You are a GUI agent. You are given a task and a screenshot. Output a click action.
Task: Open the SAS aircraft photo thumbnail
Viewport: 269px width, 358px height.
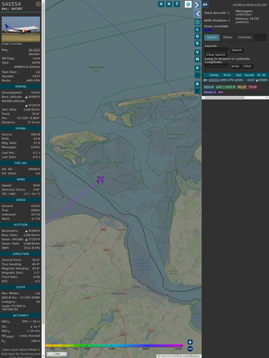point(21,29)
